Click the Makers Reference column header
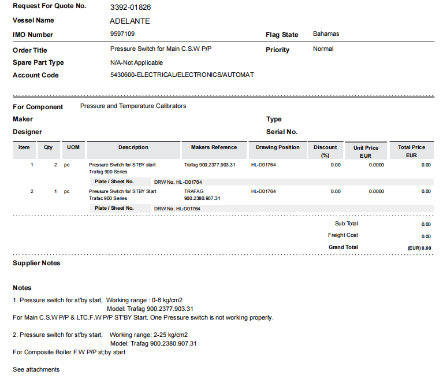 click(214, 148)
